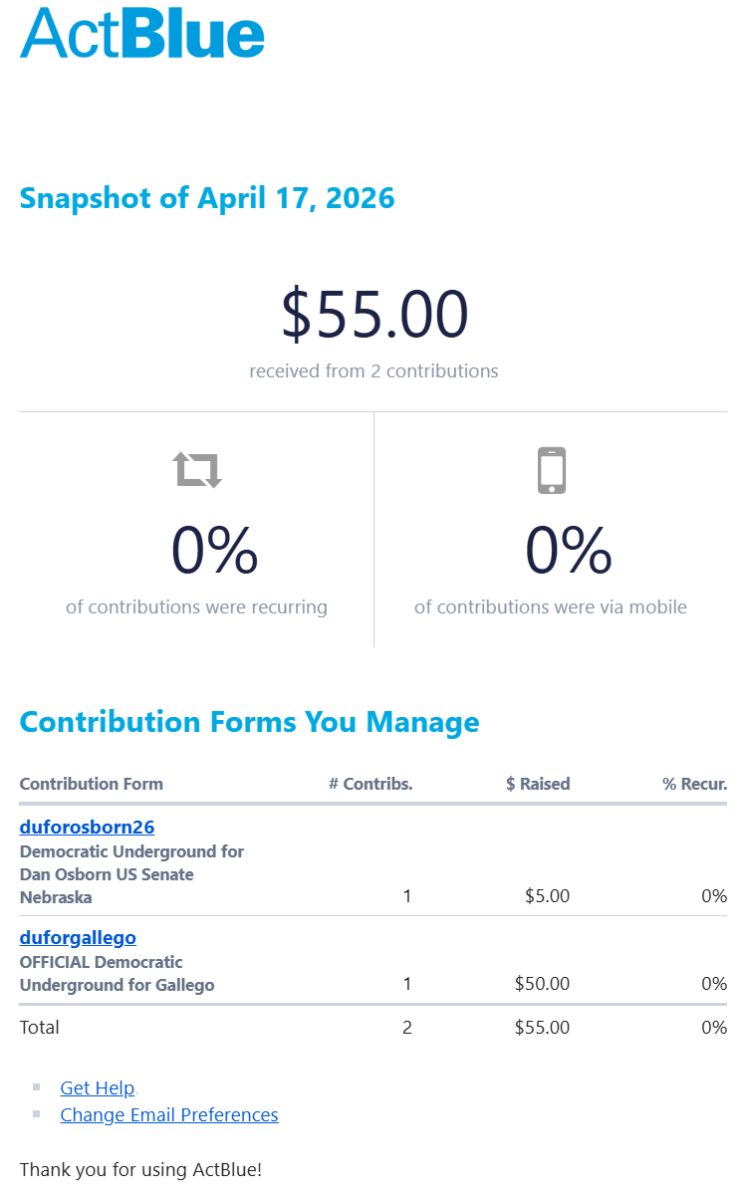This screenshot has height=1198, width=740.
Task: Click the $ Raised column header
Action: [x=538, y=784]
